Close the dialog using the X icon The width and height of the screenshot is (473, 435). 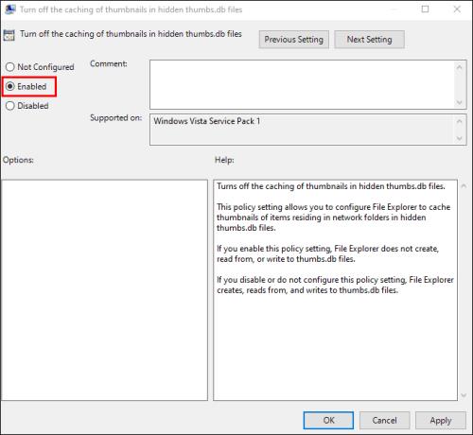[x=457, y=9]
